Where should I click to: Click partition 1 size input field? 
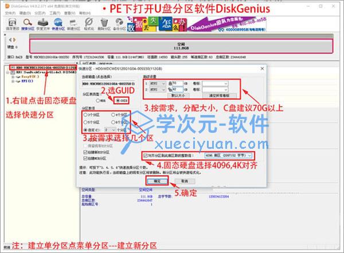coord(178,83)
